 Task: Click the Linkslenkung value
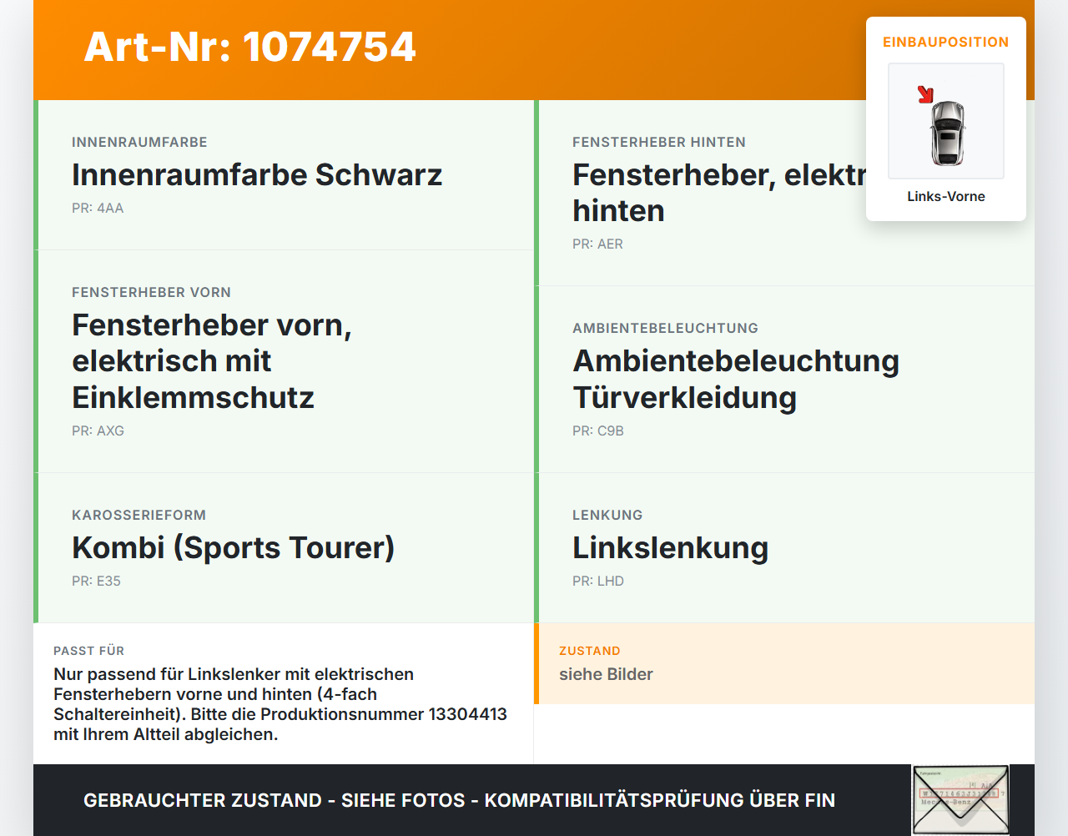tap(670, 548)
